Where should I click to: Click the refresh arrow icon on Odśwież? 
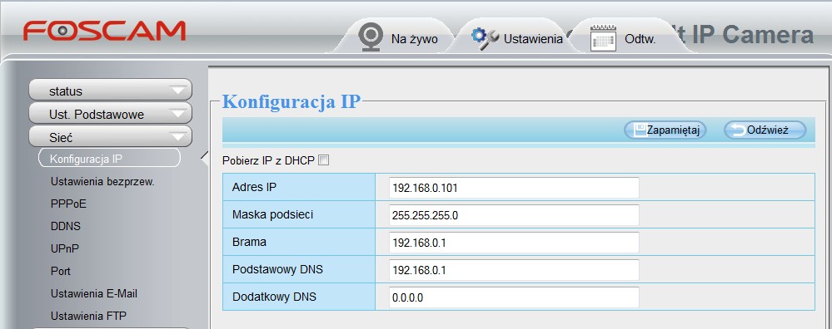tap(739, 130)
